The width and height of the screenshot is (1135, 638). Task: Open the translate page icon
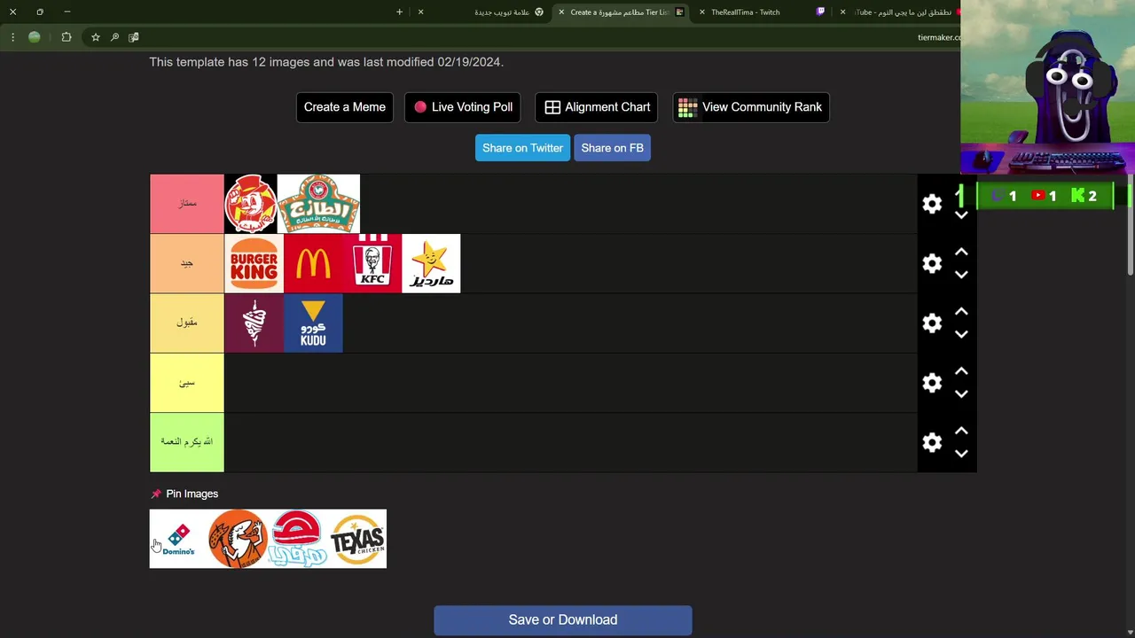coord(134,37)
